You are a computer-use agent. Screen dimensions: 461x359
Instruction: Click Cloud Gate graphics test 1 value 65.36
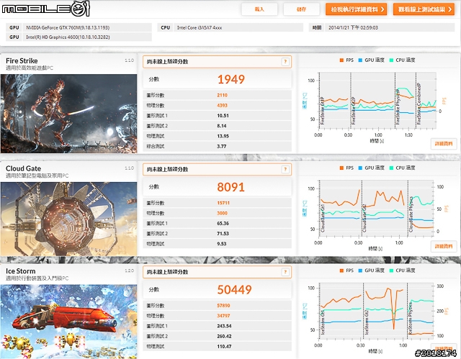(x=223, y=223)
